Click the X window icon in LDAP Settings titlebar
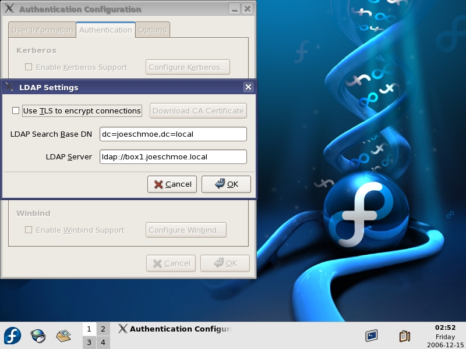The image size is (466, 349). 9,87
